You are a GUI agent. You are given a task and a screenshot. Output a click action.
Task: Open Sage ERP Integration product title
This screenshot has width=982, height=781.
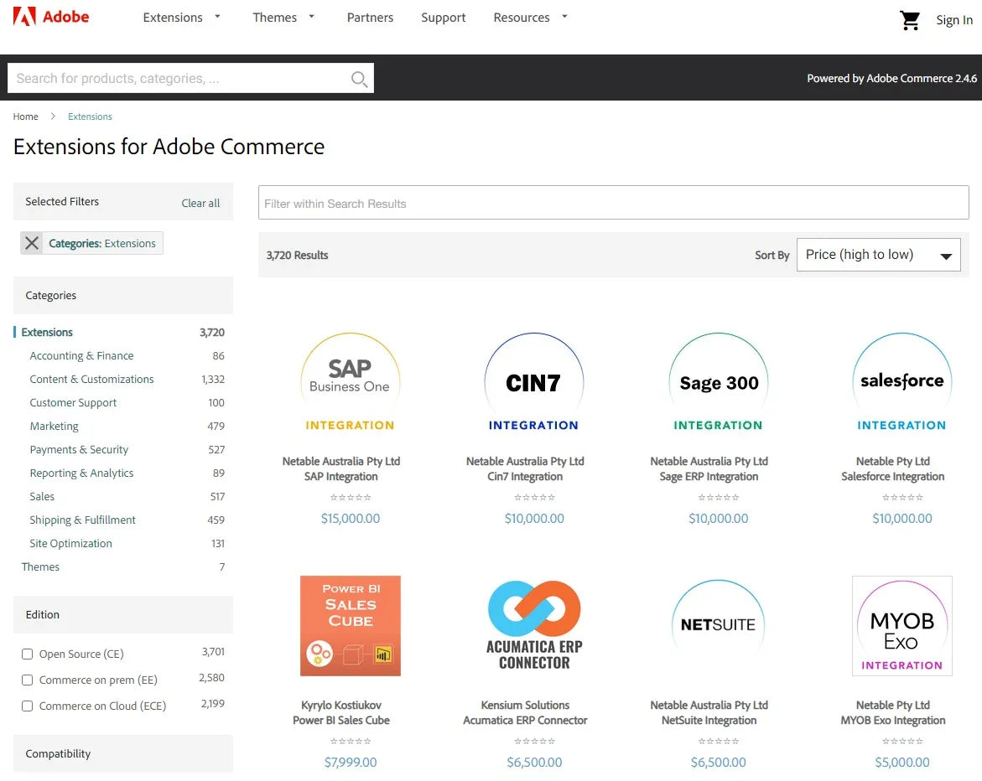tap(709, 476)
